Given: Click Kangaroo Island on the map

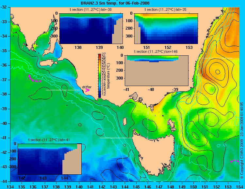Looking at the screenshot, I should 48,63.
